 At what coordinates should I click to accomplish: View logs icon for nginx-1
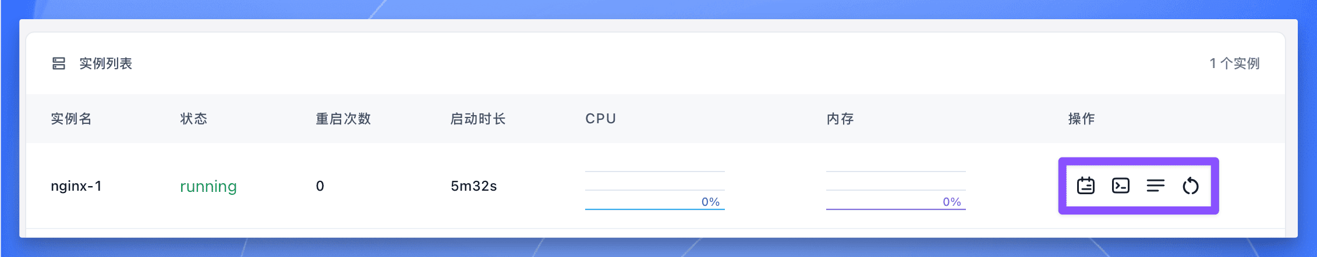coord(1156,186)
